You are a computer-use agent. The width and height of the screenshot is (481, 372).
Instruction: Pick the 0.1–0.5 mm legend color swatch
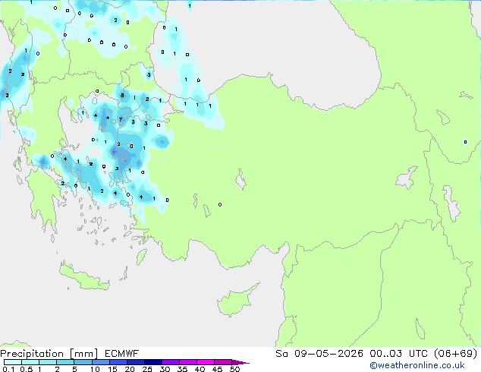[x=13, y=362]
